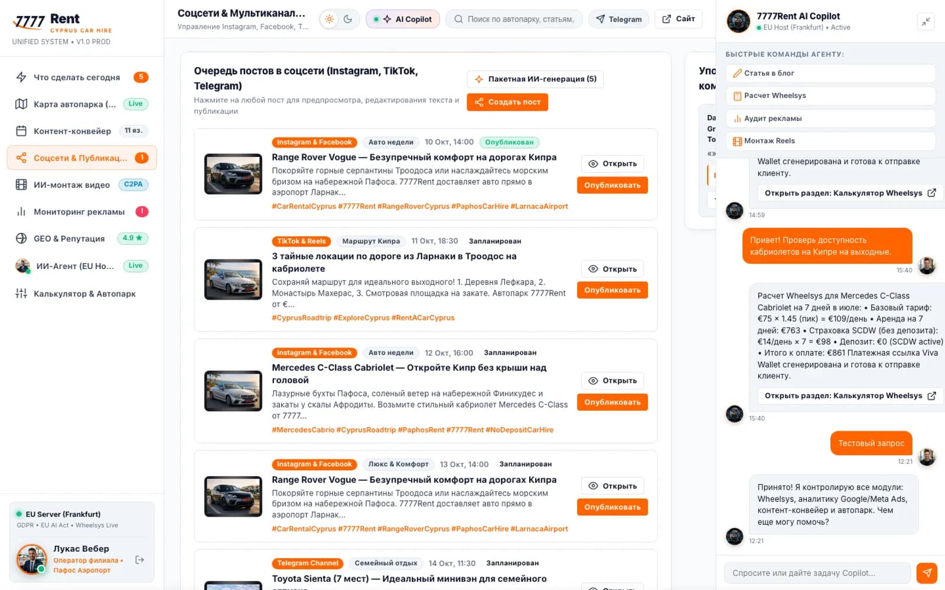Click the chart icon beside 'Мониторинг рекламы'
Screen dimensions: 945x590
pyautogui.click(x=21, y=212)
